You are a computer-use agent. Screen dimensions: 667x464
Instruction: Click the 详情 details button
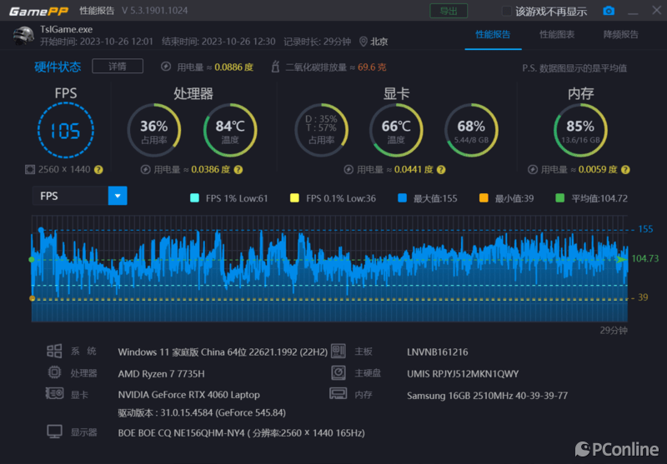click(118, 67)
